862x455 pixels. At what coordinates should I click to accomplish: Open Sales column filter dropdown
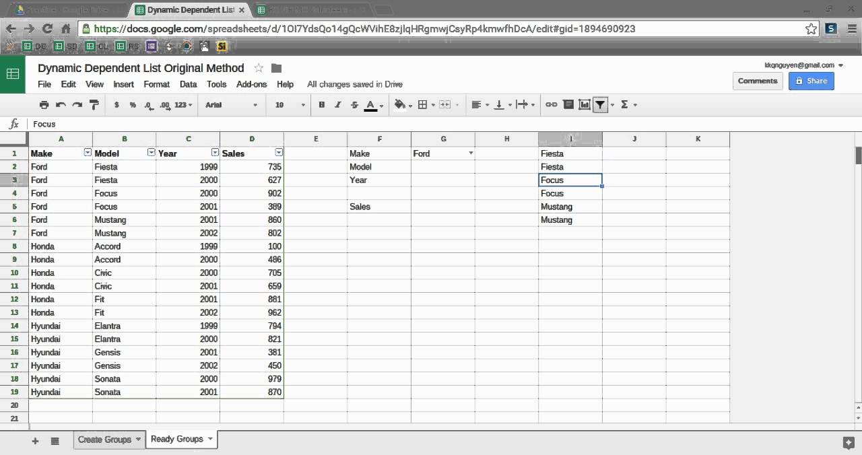pyautogui.click(x=279, y=153)
